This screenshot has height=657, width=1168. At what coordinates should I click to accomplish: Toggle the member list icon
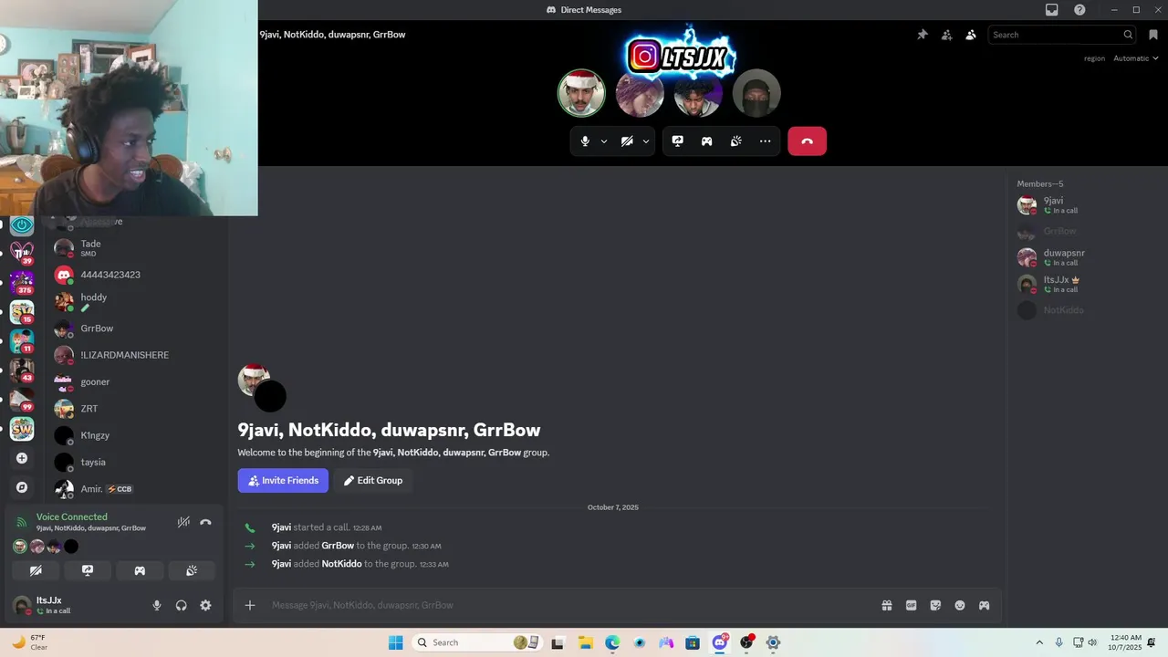(971, 35)
